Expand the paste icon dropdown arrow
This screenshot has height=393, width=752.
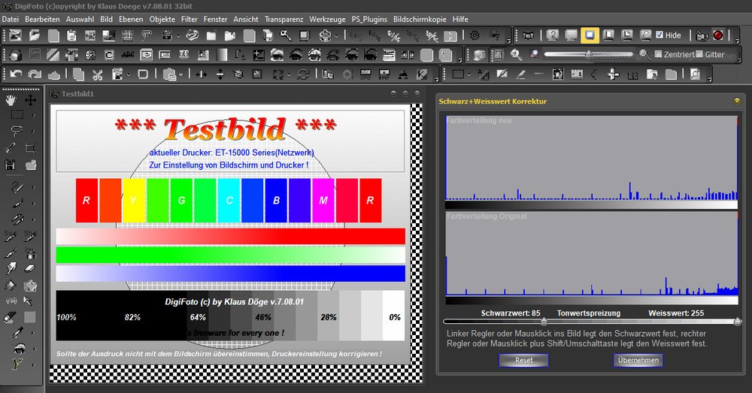(x=180, y=74)
